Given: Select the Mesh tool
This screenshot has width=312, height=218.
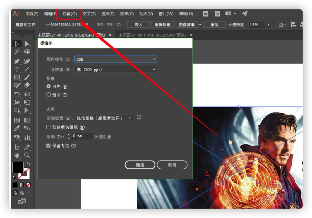Looking at the screenshot, I should pyautogui.click(x=17, y=120).
